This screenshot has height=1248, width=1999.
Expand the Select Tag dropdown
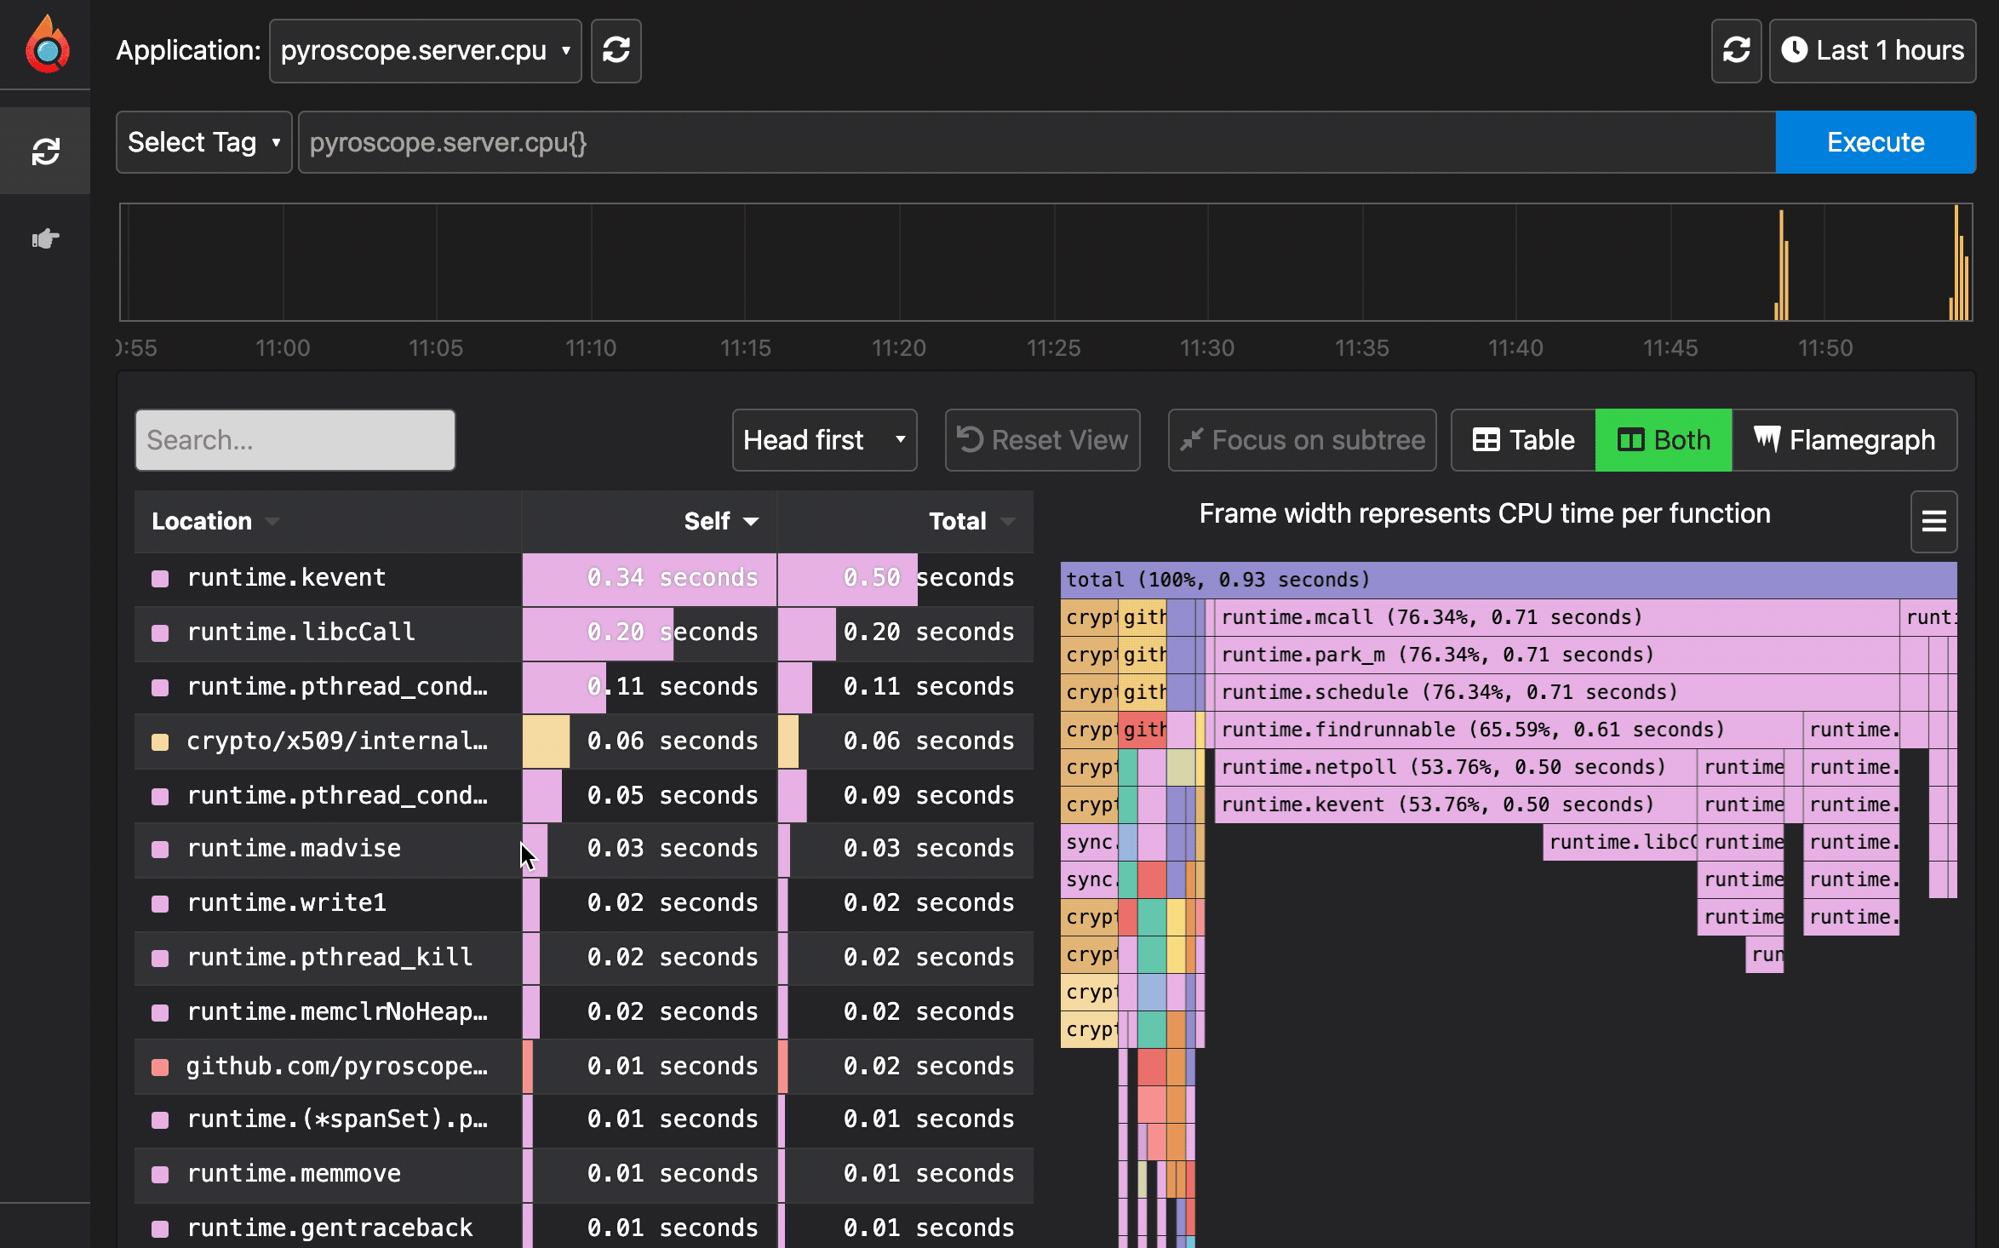click(x=203, y=141)
